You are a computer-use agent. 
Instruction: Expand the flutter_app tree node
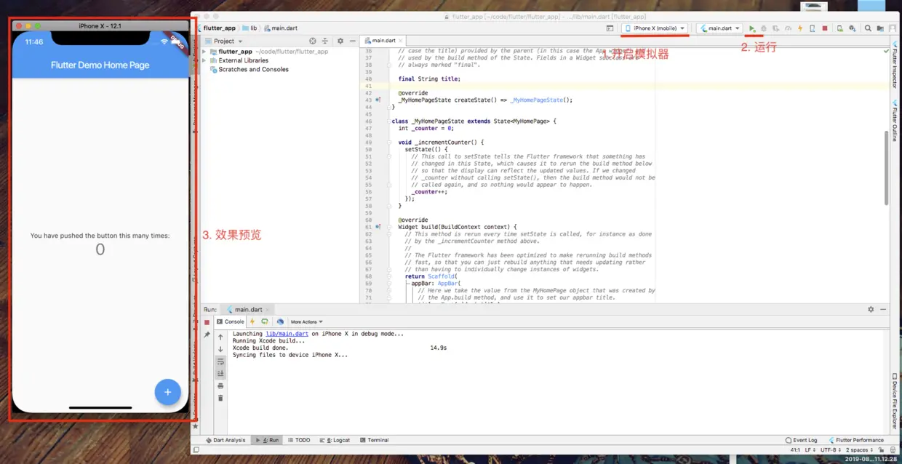point(204,52)
